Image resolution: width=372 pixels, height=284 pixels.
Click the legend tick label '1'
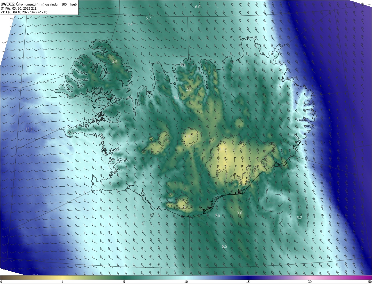[62, 282]
